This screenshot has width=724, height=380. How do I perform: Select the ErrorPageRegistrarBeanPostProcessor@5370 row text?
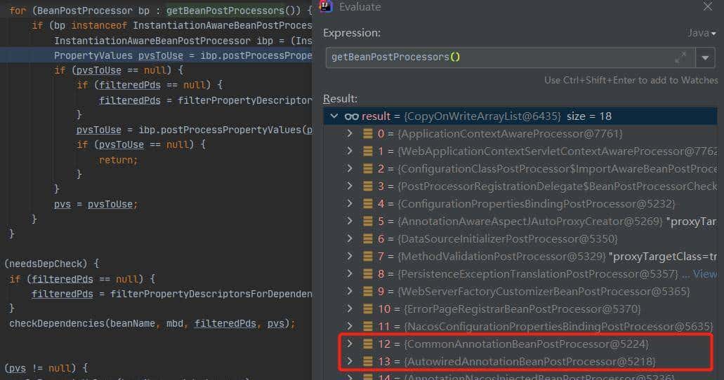pyautogui.click(x=522, y=309)
